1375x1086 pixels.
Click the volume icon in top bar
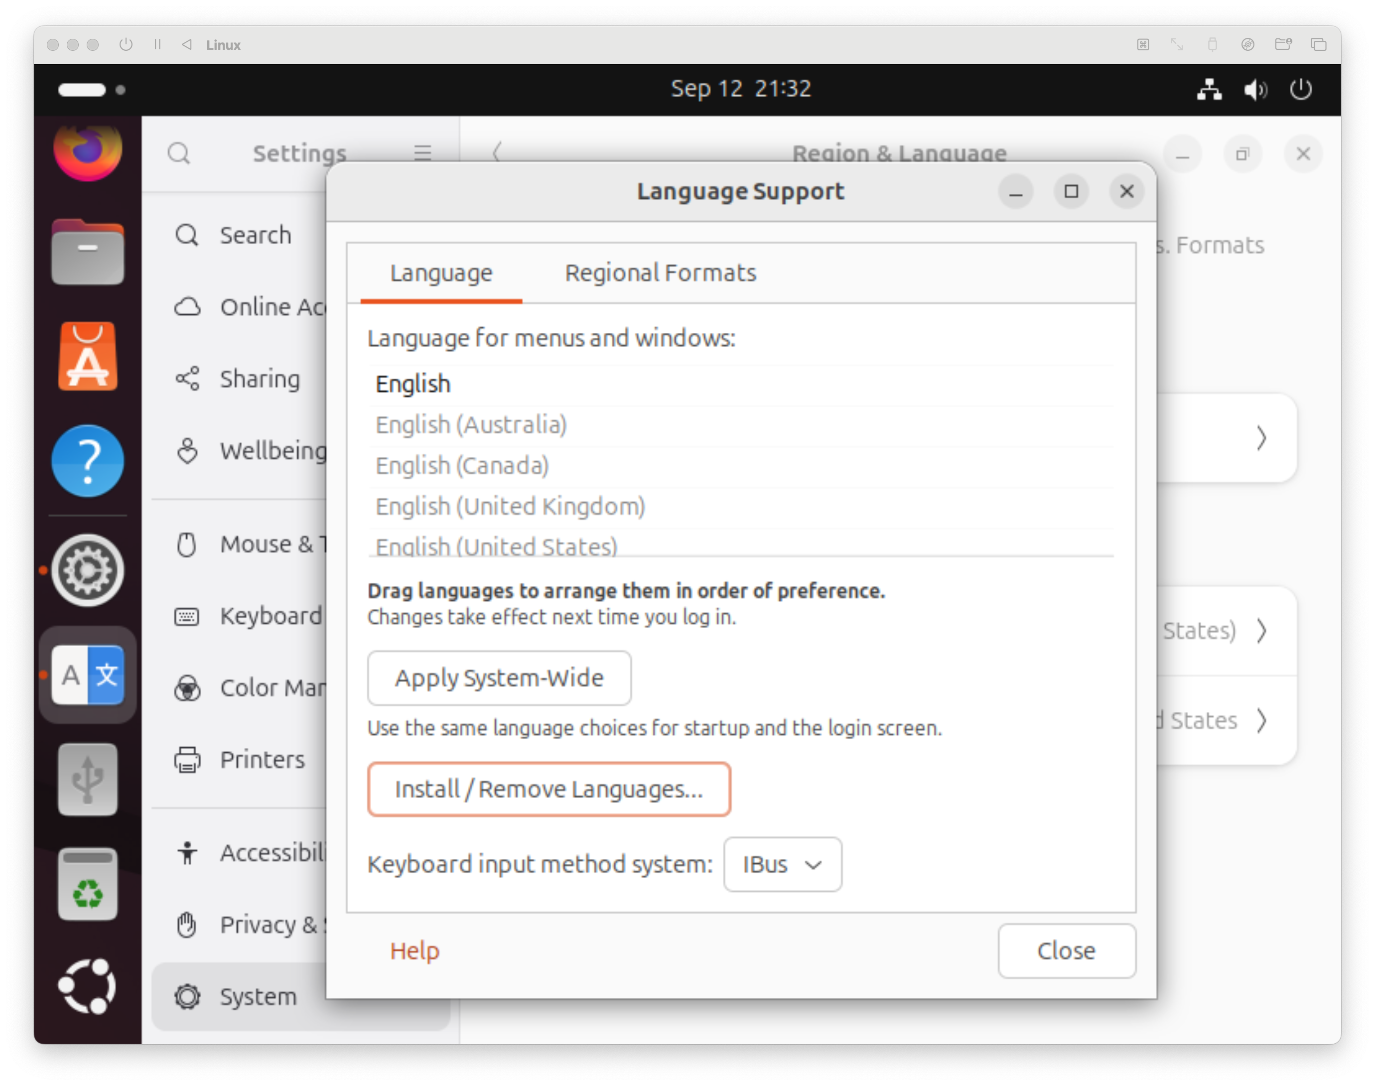point(1255,90)
